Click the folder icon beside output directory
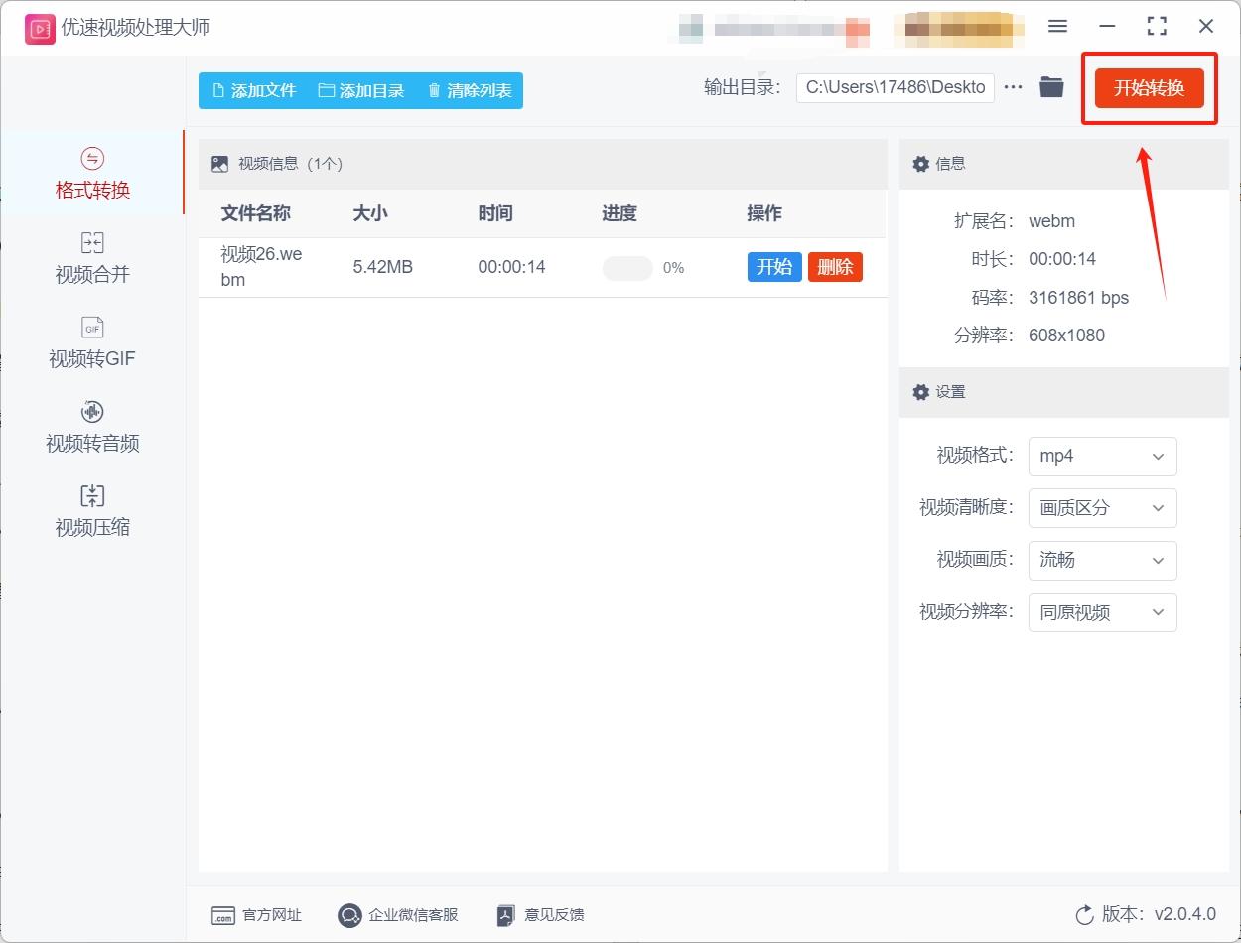Screen dimensions: 1241x943 [1051, 87]
